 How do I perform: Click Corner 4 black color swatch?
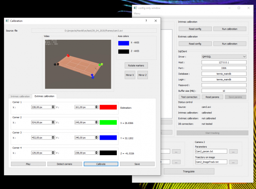point(108,153)
